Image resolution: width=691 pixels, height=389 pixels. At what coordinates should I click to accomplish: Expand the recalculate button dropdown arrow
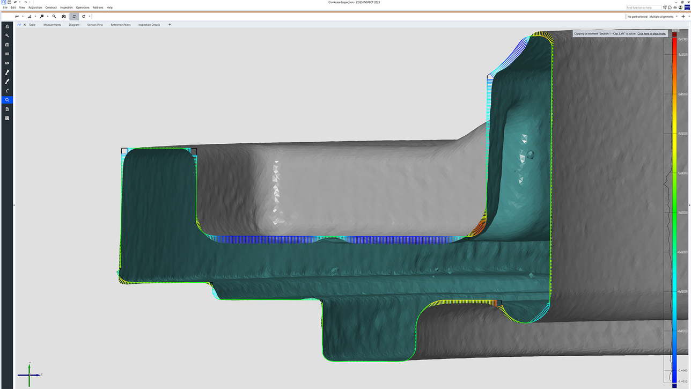pyautogui.click(x=89, y=17)
